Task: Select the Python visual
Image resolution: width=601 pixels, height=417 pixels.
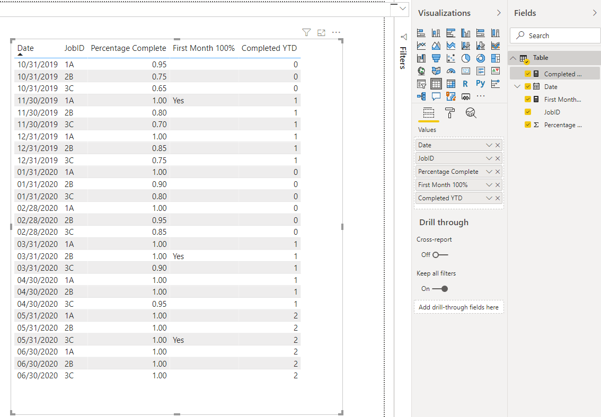Action: point(480,84)
